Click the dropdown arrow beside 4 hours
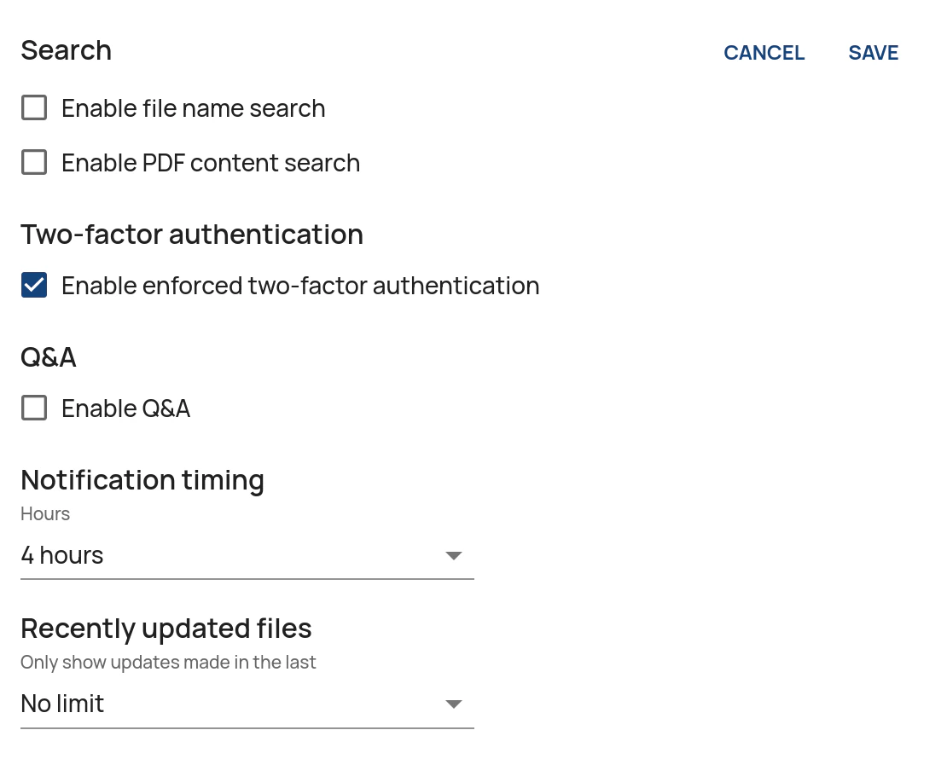The height and width of the screenshot is (759, 947). point(454,555)
